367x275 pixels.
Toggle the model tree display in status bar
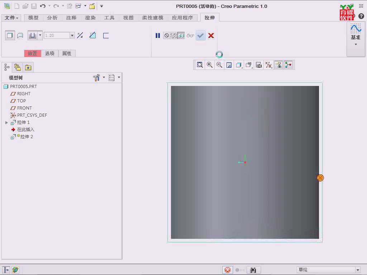pyautogui.click(x=6, y=270)
